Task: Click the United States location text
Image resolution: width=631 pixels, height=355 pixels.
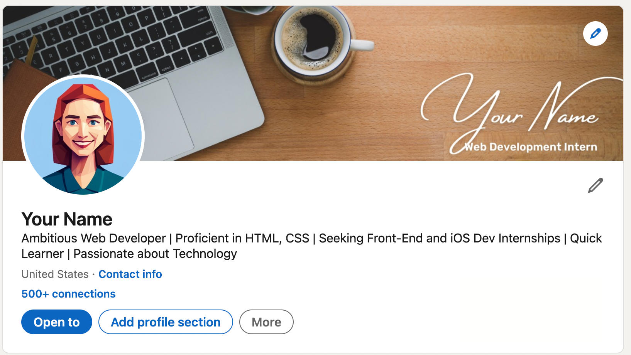Action: click(55, 274)
